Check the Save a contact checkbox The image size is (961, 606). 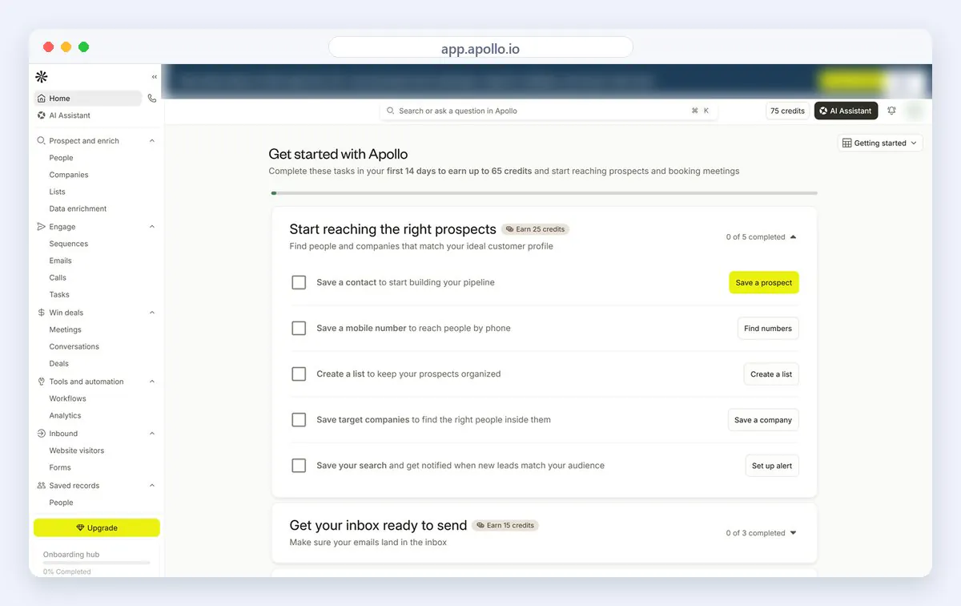tap(299, 282)
